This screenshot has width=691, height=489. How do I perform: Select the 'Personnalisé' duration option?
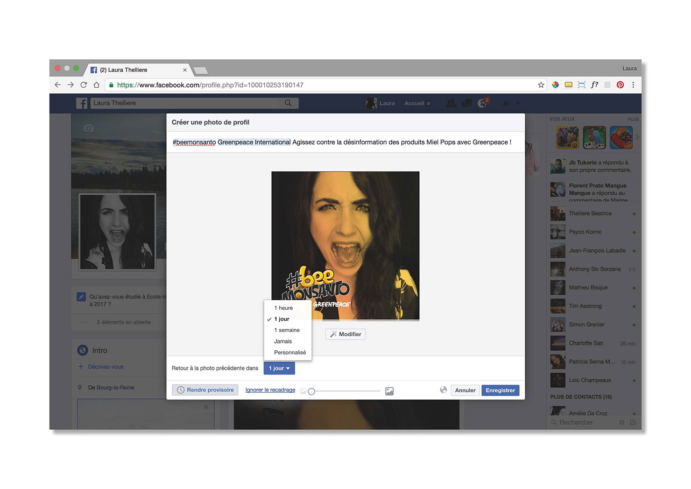[x=290, y=353]
